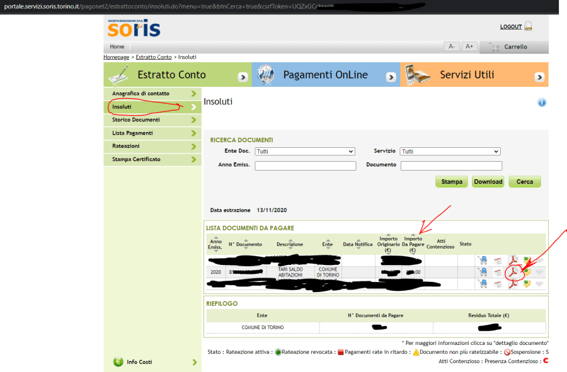The width and height of the screenshot is (567, 372).
Task: Open the Servizio dropdown list
Action: [450, 152]
